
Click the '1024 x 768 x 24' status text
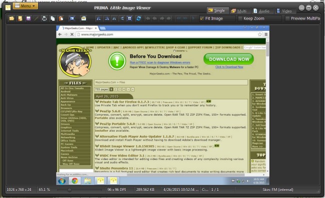point(19,190)
